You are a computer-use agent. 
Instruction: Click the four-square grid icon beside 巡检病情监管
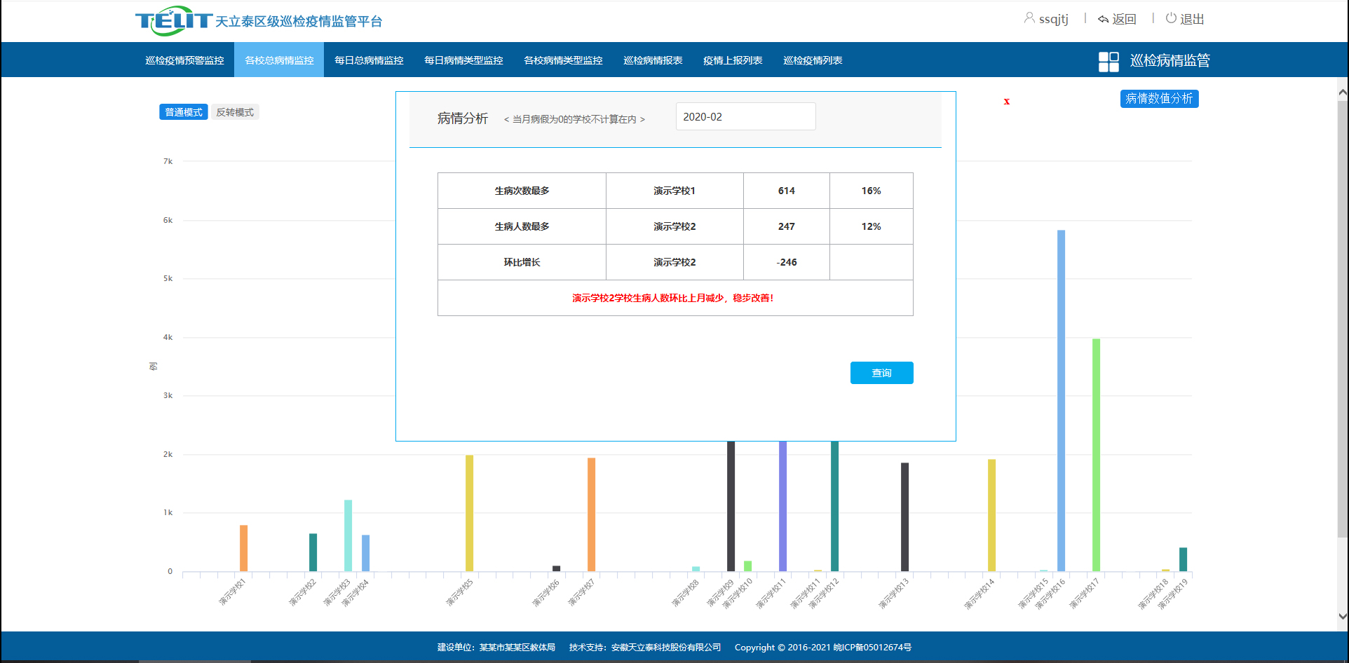click(1109, 61)
